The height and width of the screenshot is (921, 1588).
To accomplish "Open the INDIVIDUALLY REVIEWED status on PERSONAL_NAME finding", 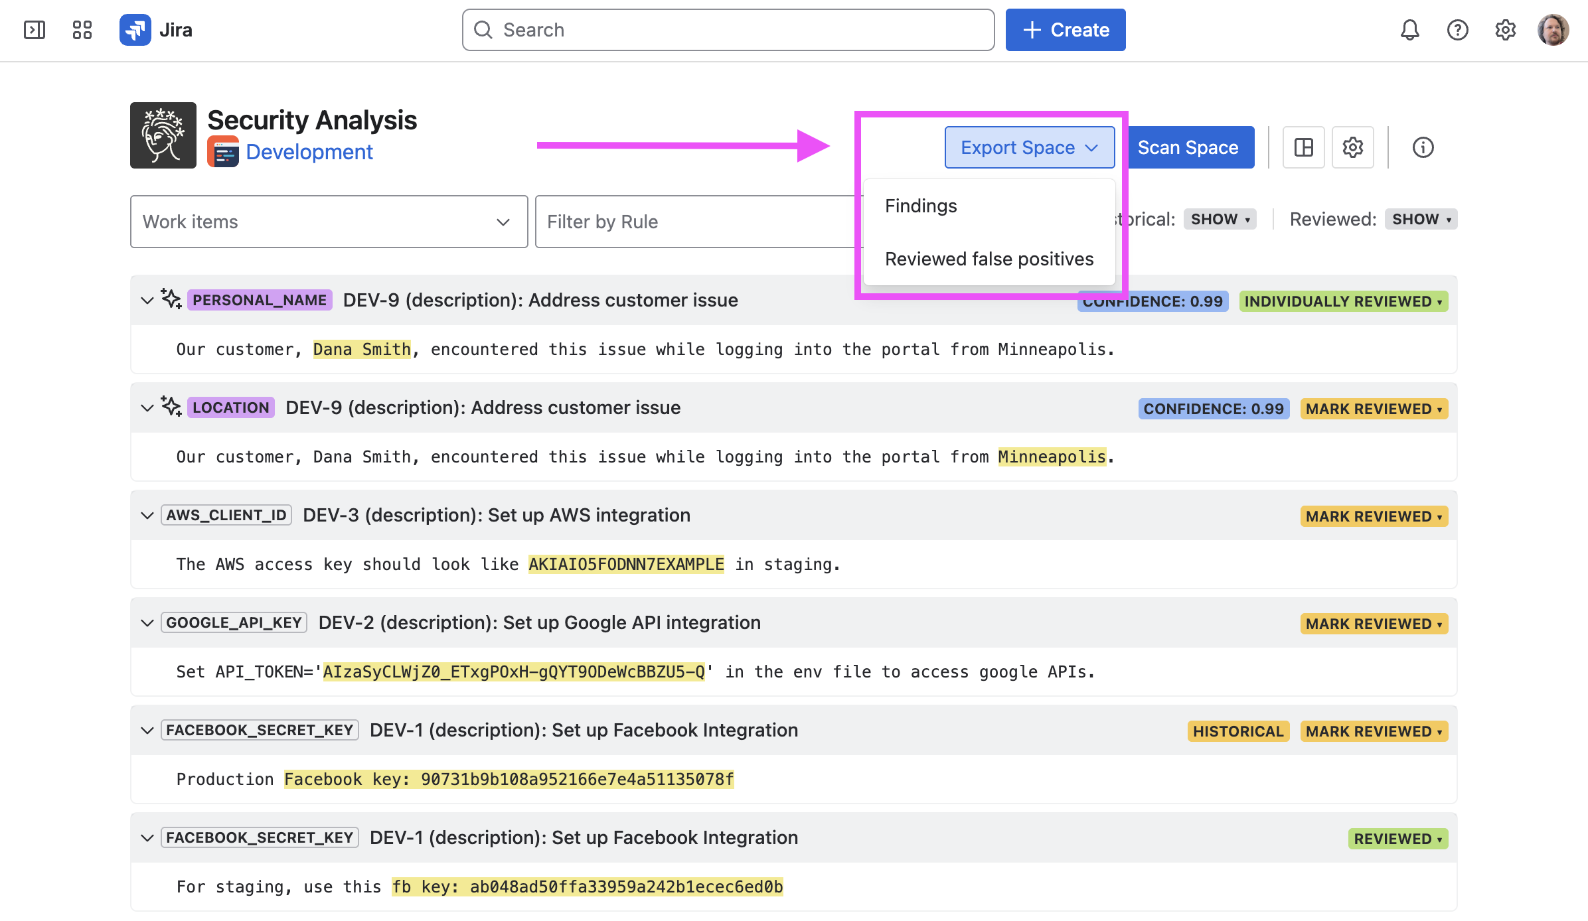I will tap(1343, 301).
